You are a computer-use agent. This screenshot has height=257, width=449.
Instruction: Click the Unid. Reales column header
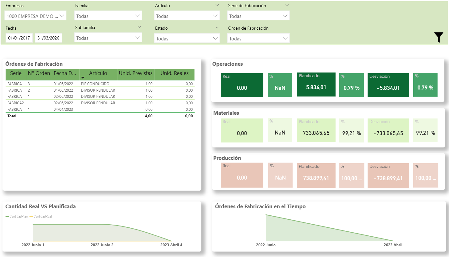click(175, 73)
